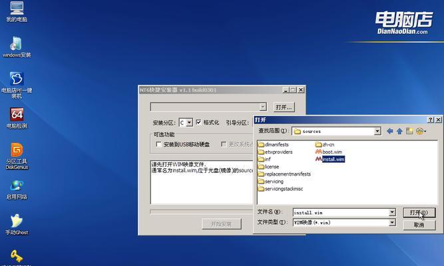Click the 取消 button
The width and height of the screenshot is (444, 266).
419,225
